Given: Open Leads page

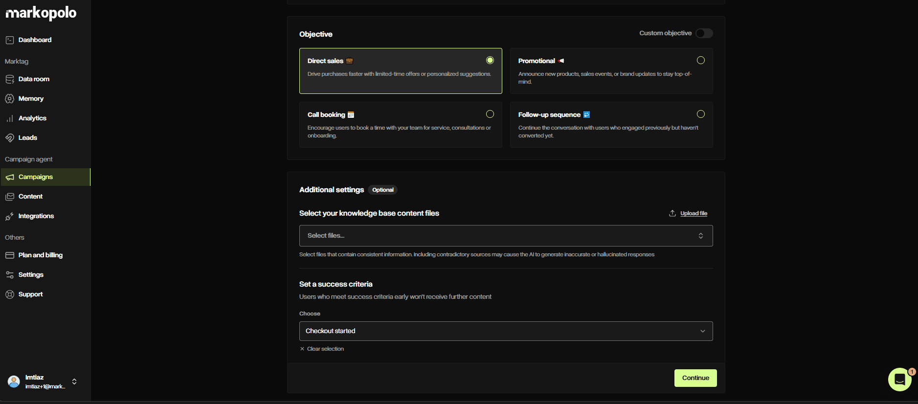Looking at the screenshot, I should [28, 138].
